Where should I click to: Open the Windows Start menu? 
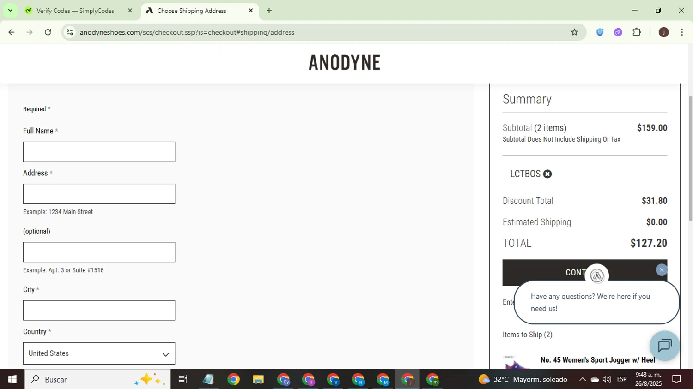coord(12,379)
